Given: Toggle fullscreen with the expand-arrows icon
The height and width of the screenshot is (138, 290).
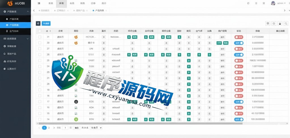Looking at the screenshot, I should click(264, 3).
